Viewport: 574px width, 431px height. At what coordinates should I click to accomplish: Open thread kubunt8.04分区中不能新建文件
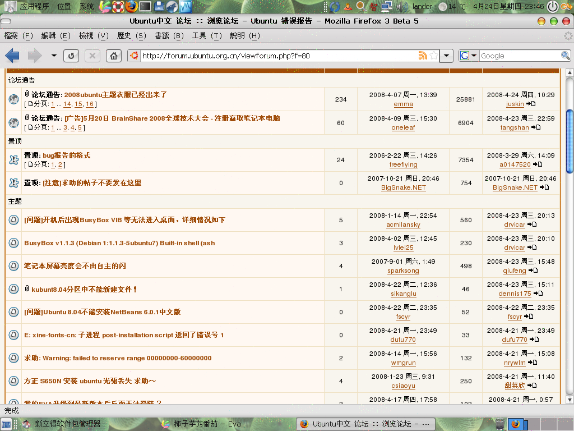point(84,289)
